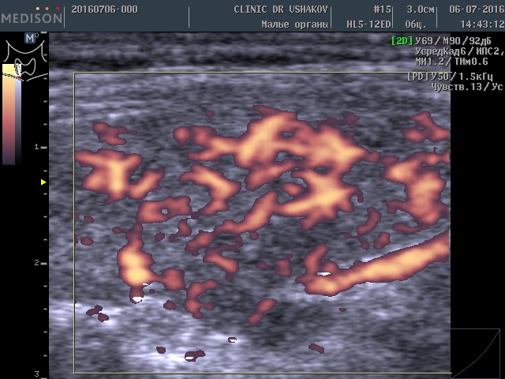Click the 1 cm depth scale marker
Image resolution: width=505 pixels, height=379 pixels.
pyautogui.click(x=36, y=147)
